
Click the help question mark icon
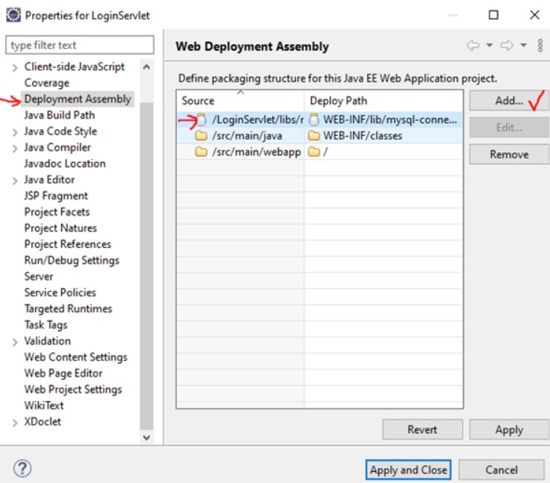[x=22, y=470]
